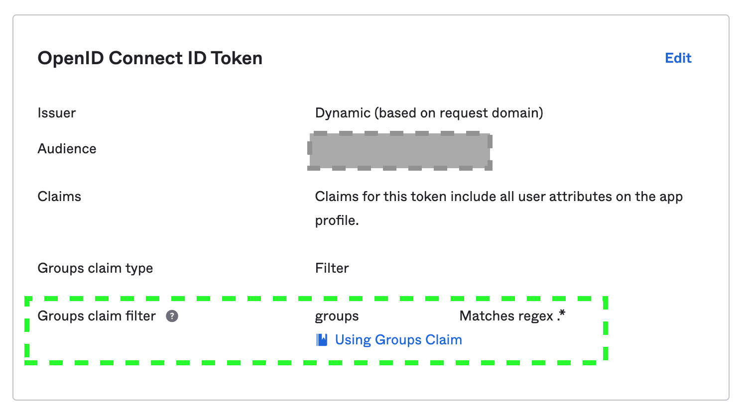Click the Groups claim filter label
This screenshot has width=747, height=417.
coord(97,316)
